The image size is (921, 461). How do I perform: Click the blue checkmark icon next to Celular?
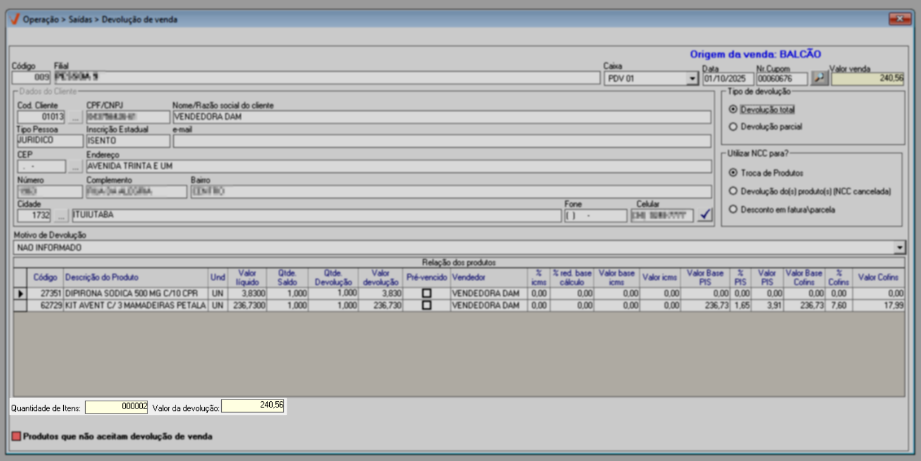point(705,215)
